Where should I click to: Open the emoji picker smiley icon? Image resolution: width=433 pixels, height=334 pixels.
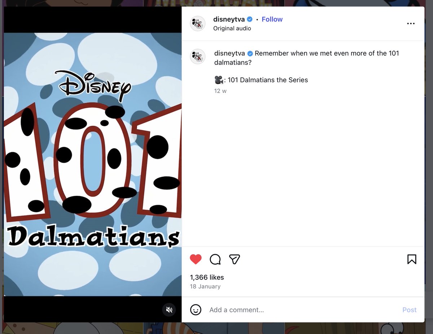pyautogui.click(x=196, y=310)
